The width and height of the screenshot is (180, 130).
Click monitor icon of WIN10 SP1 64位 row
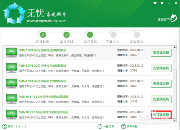tap(12, 115)
